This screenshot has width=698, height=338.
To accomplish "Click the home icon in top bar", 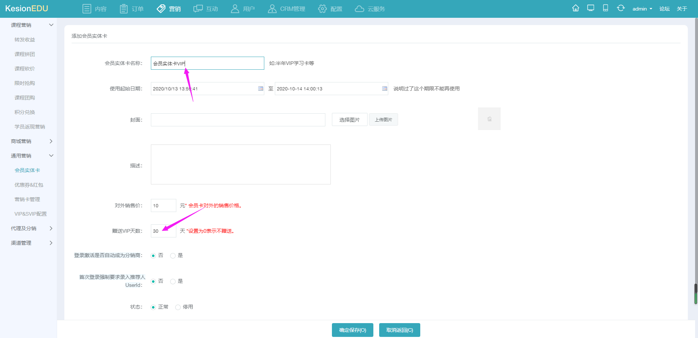I will [x=575, y=8].
